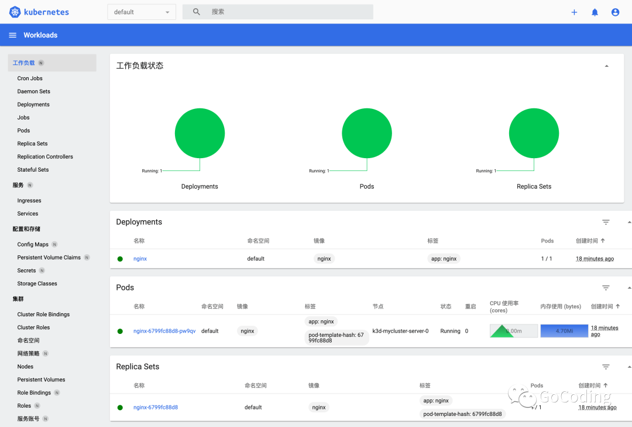The height and width of the screenshot is (427, 632).
Task: Click the Deployments filter icon
Action: coord(606,222)
